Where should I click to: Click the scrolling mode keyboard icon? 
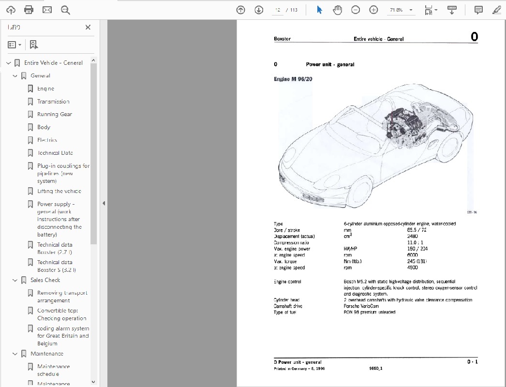(452, 10)
